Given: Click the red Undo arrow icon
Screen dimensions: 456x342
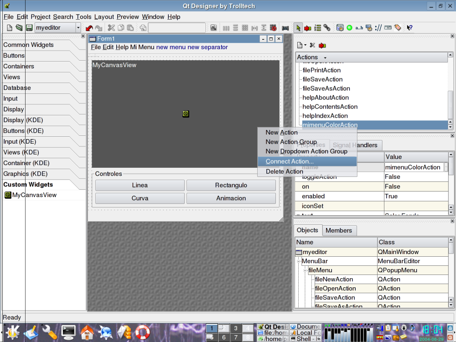Looking at the screenshot, I should [89, 28].
